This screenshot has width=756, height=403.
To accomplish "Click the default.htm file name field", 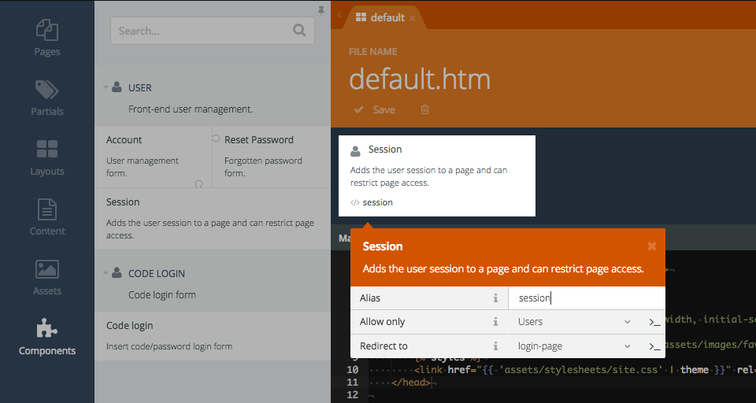I will (x=420, y=79).
